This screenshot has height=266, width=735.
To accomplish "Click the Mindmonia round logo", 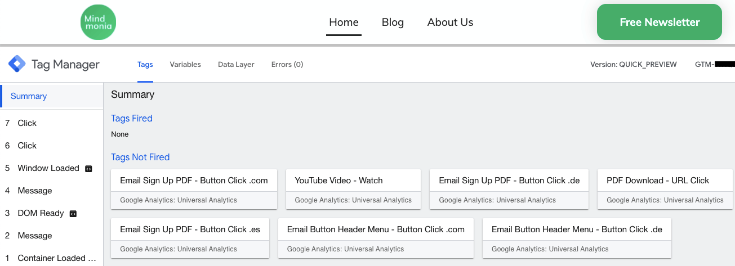I will point(98,22).
